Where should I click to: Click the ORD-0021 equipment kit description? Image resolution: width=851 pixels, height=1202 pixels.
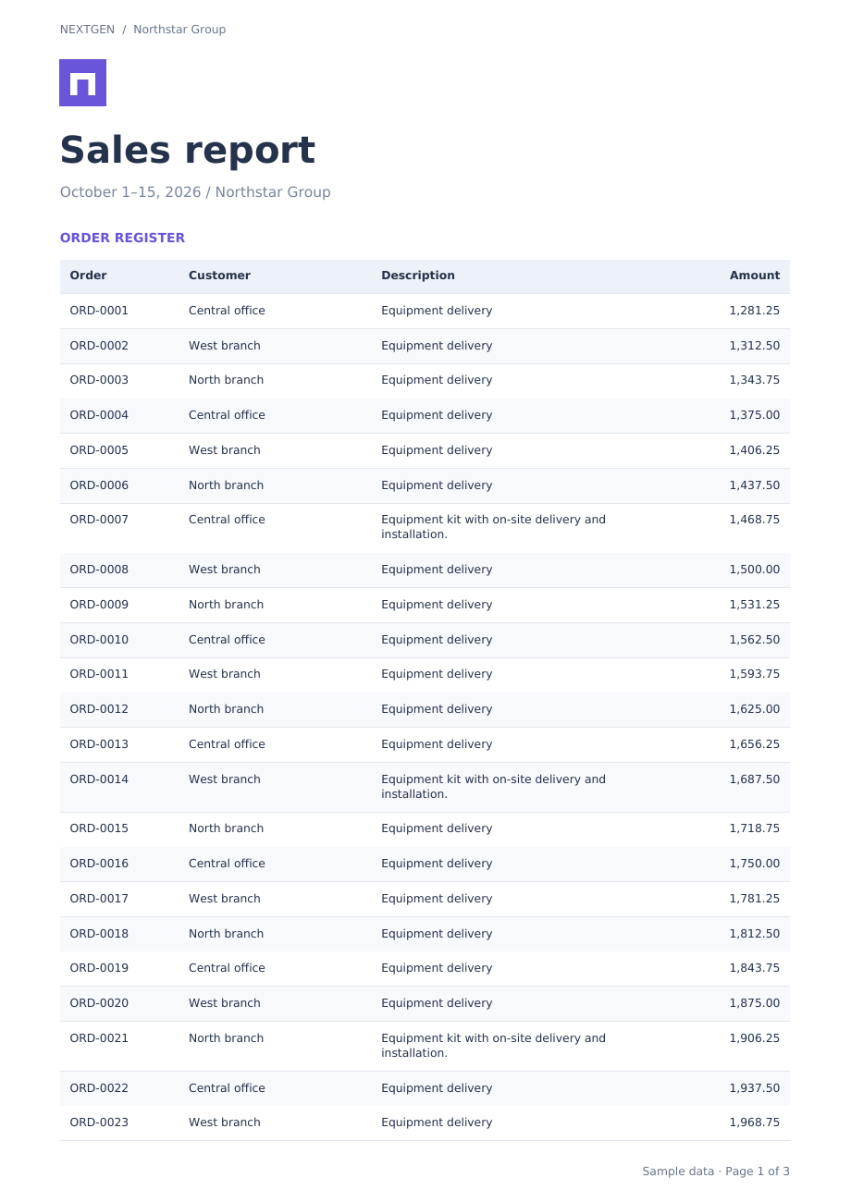tap(494, 1046)
